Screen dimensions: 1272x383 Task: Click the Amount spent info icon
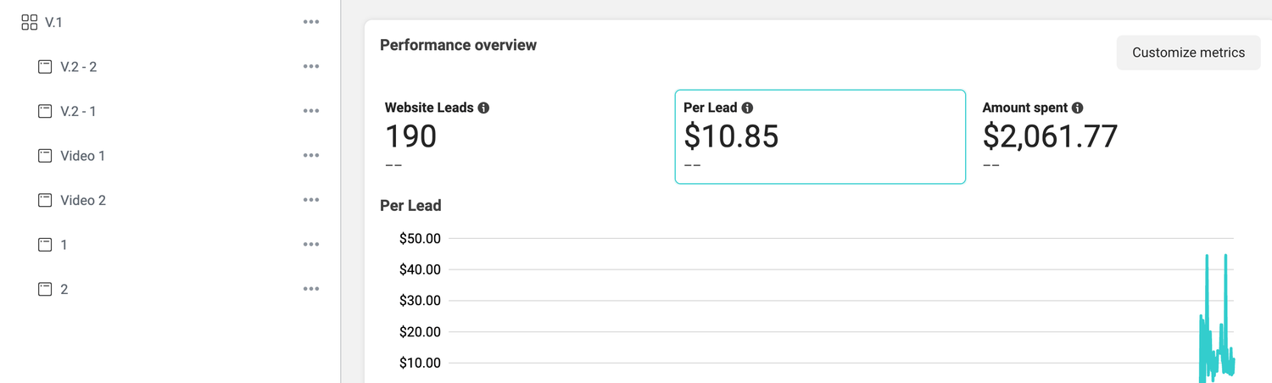pyautogui.click(x=1077, y=108)
